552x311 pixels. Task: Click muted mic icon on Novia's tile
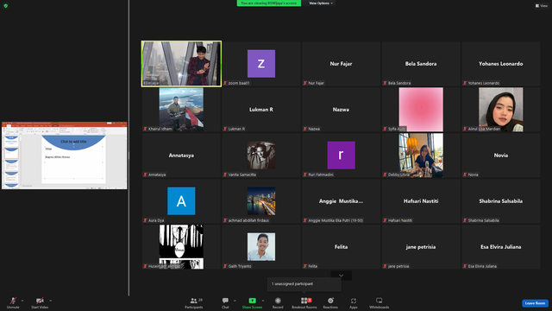(x=465, y=175)
